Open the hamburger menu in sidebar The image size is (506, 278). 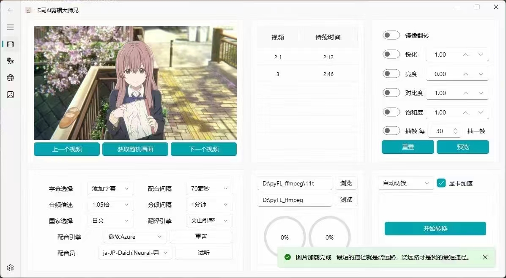pos(10,27)
